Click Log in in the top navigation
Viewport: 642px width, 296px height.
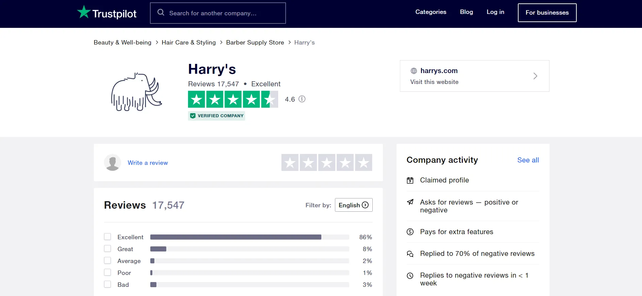(495, 12)
